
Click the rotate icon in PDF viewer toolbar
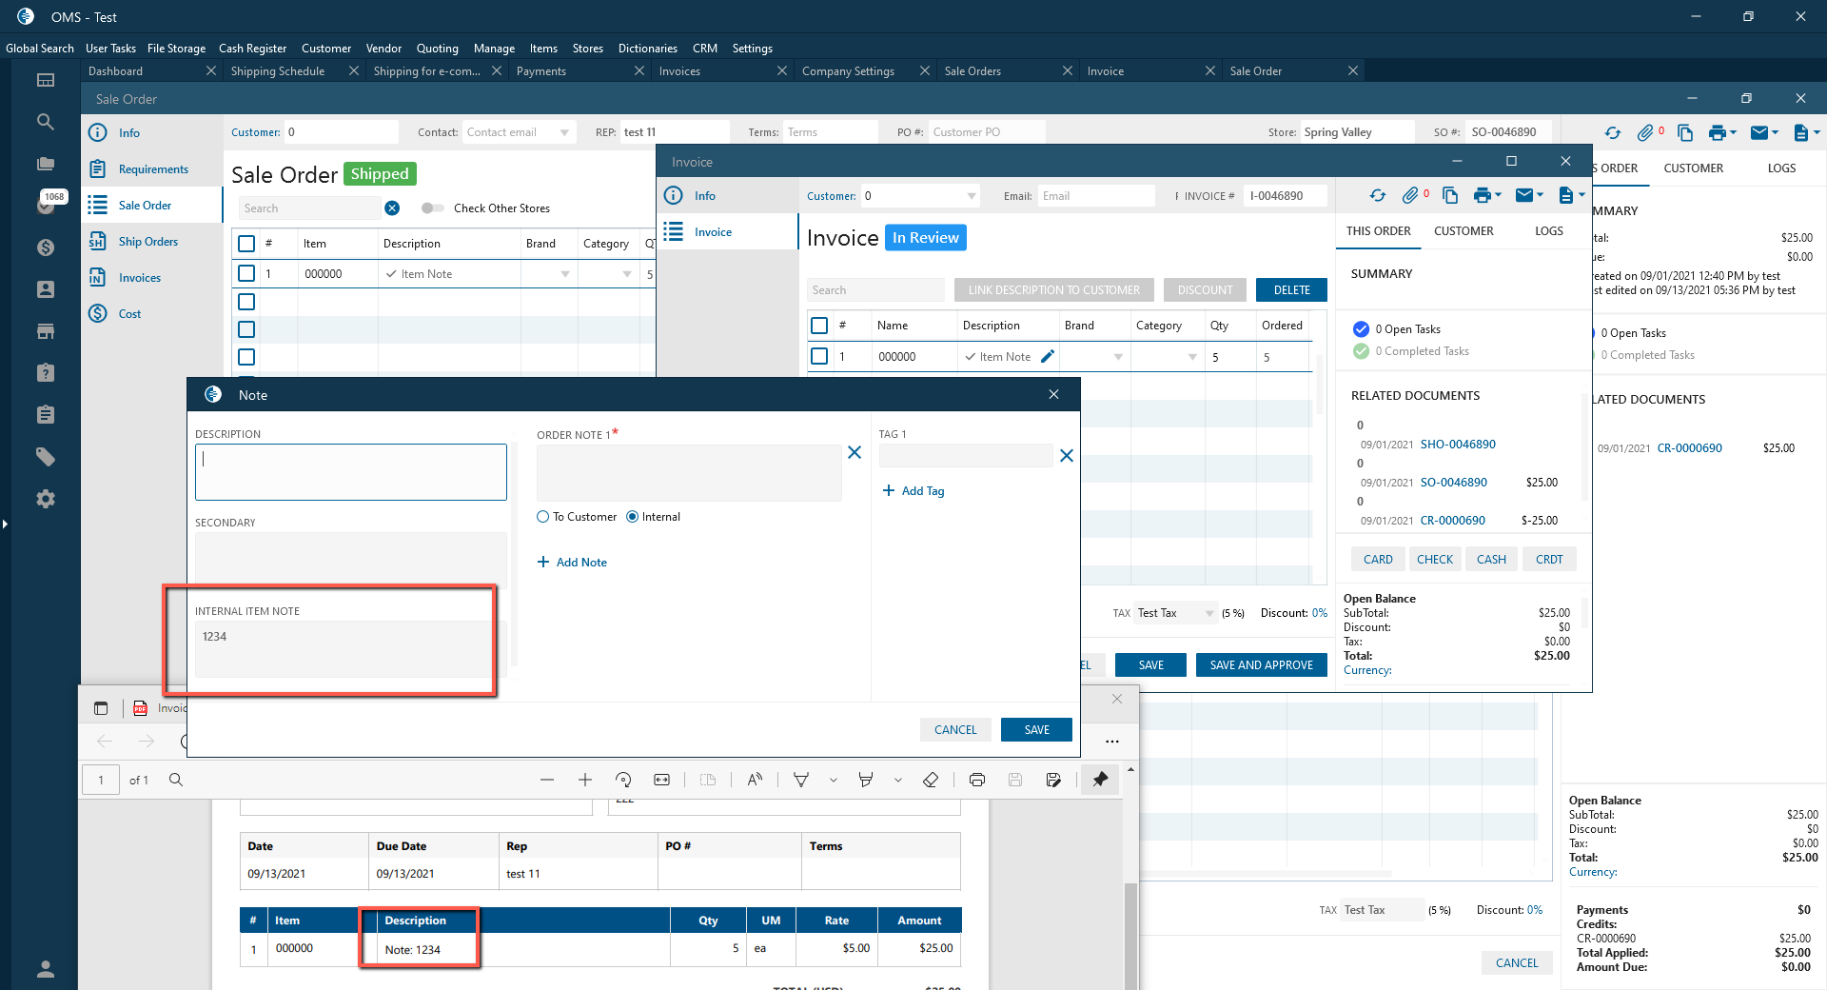coord(623,780)
